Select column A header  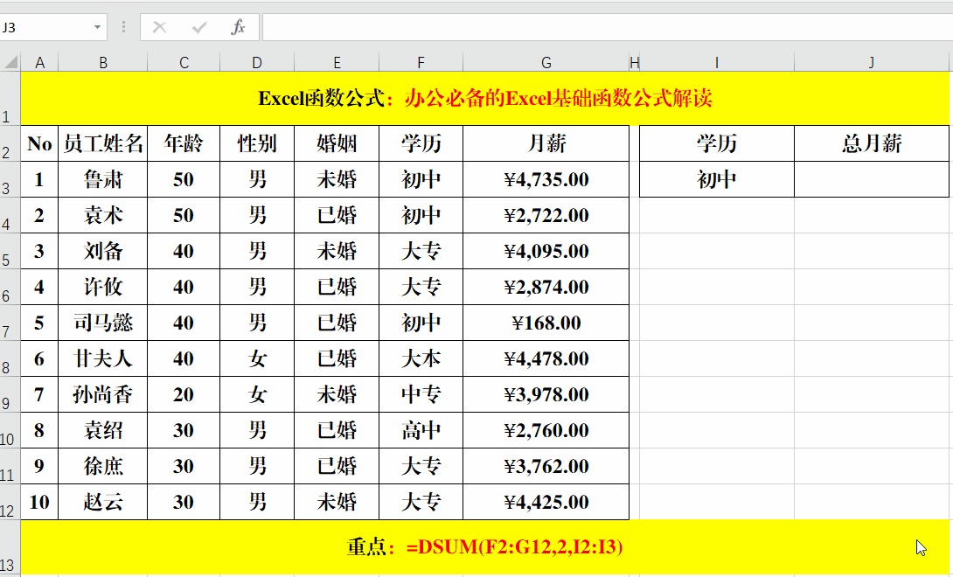(39, 62)
